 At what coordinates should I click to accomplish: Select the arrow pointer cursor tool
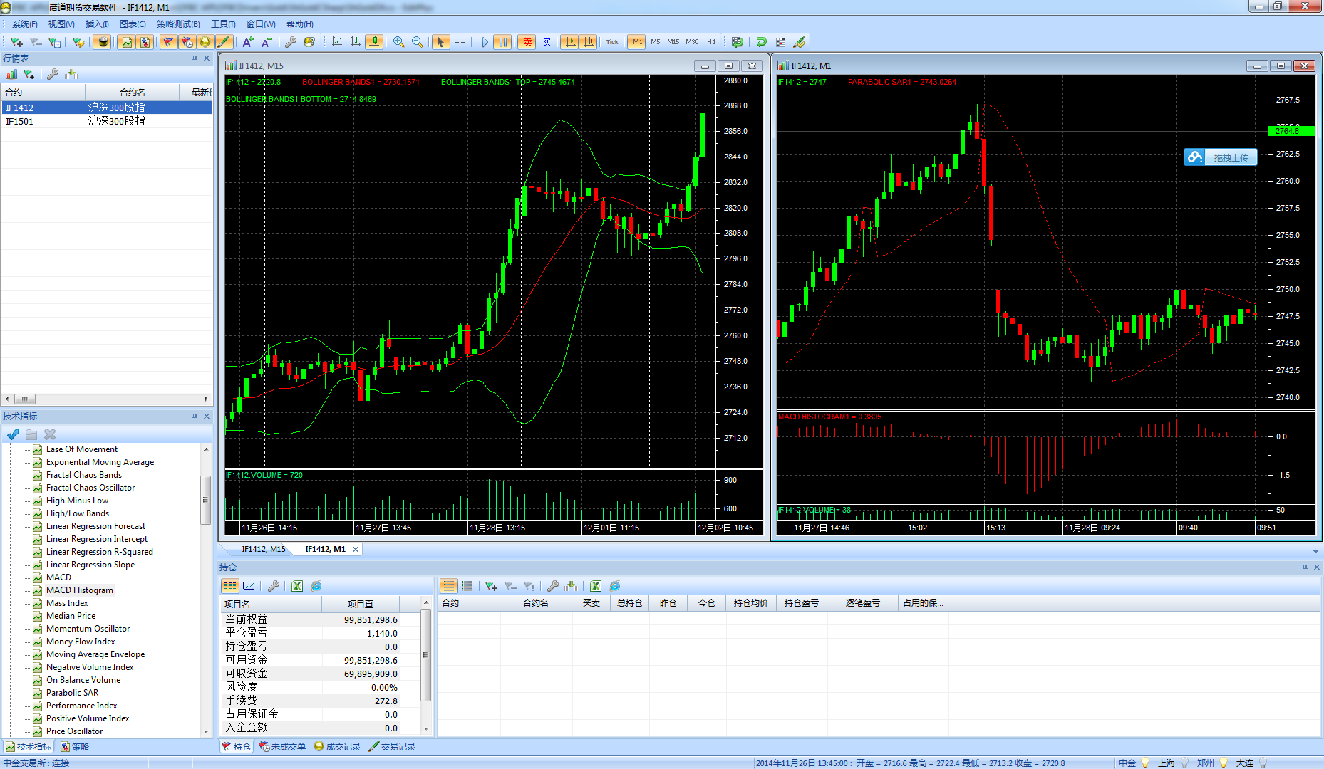point(440,42)
